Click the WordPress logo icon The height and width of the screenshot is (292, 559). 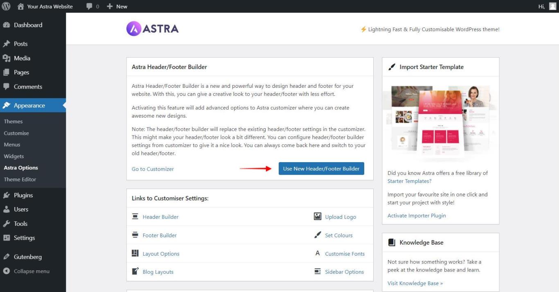[6, 6]
